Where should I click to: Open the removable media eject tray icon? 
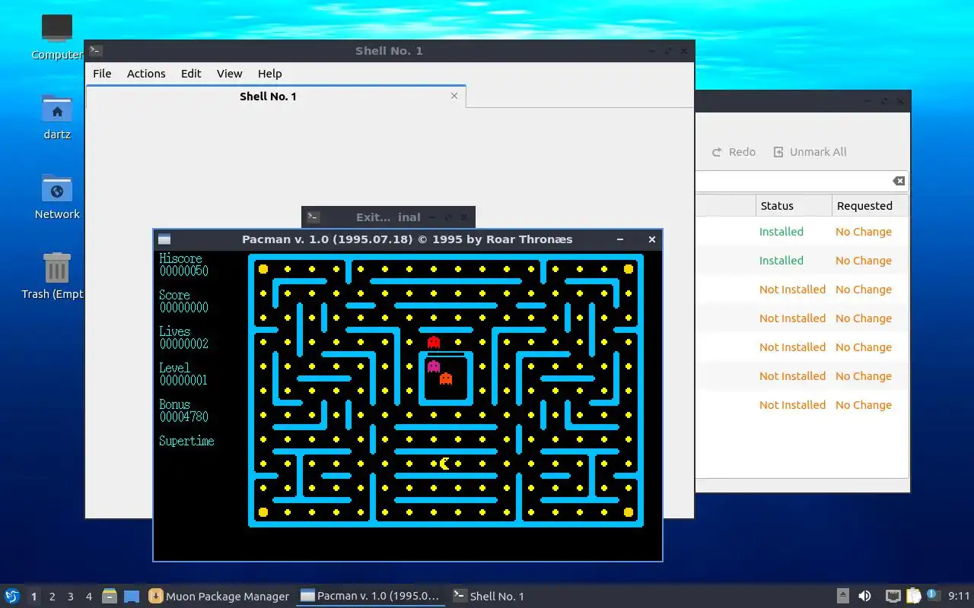point(842,597)
